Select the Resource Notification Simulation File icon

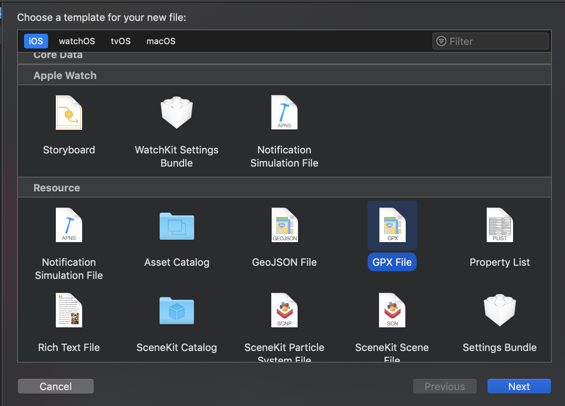pos(69,225)
